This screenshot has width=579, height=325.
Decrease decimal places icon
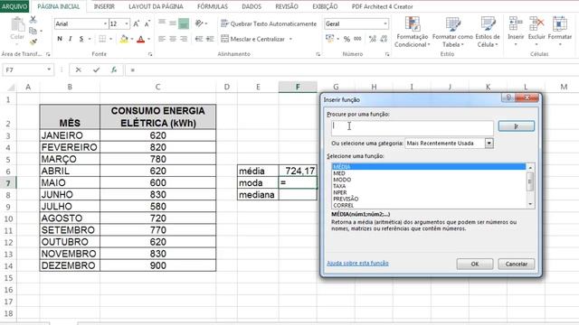(x=384, y=39)
